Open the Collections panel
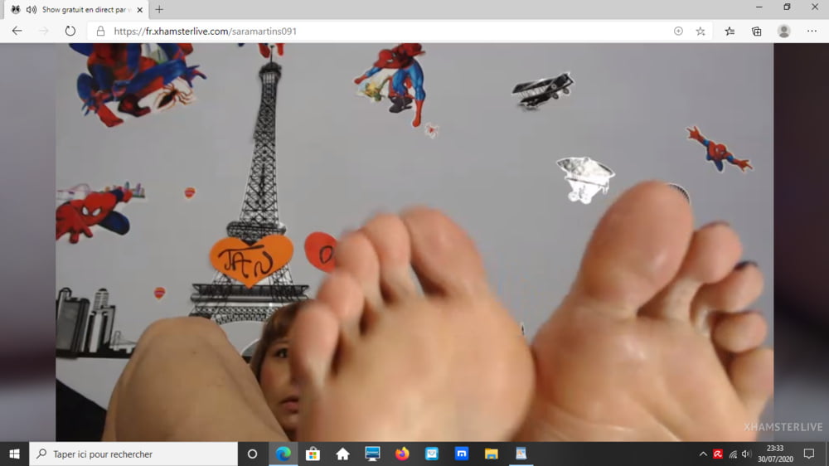 [x=757, y=32]
